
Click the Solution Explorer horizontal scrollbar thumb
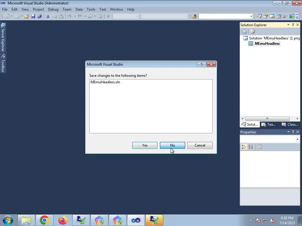pos(267,119)
